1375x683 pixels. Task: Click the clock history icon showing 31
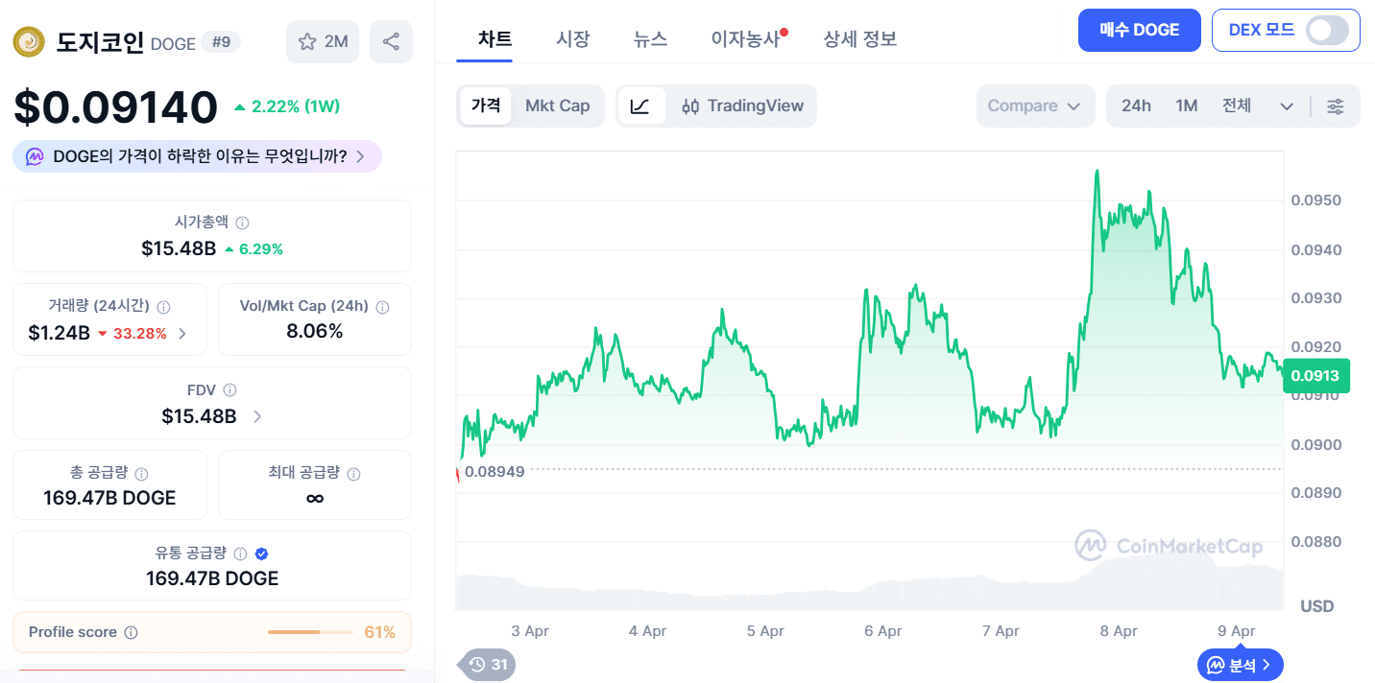[x=486, y=664]
